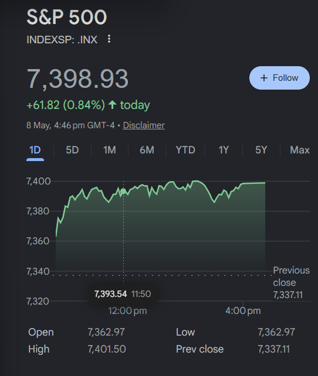Show the 6M chart range
Screen dimensions: 318x376
click(x=147, y=150)
